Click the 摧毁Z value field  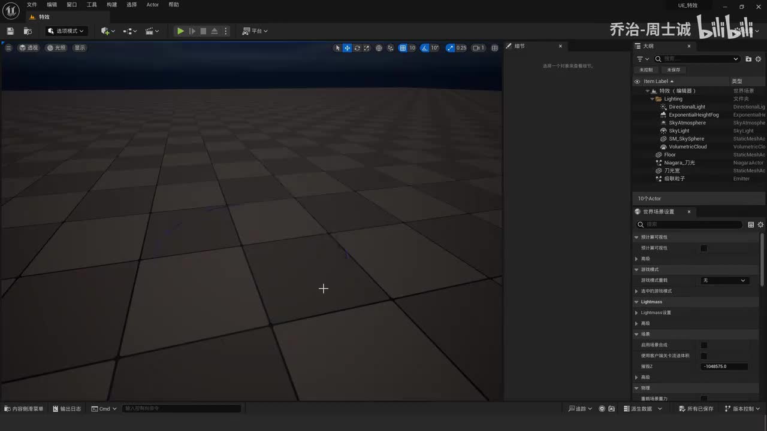(x=724, y=366)
